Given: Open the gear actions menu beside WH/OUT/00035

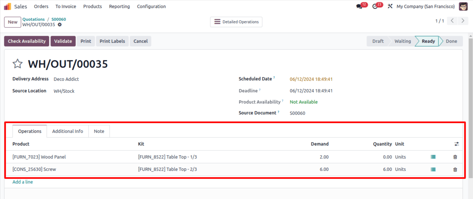Looking at the screenshot, I should click(x=60, y=25).
